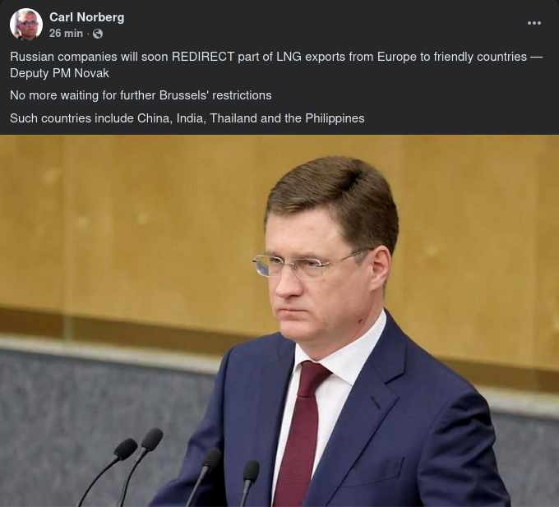Visit Carl Norberg's profile via name
This screenshot has width=559, height=507.
pyautogui.click(x=86, y=17)
